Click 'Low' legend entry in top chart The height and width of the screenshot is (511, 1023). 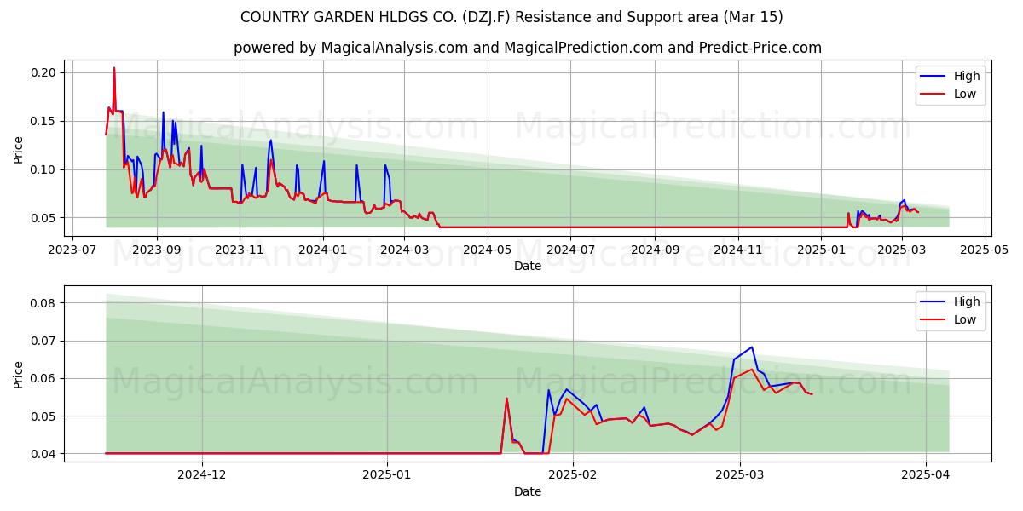tap(966, 94)
